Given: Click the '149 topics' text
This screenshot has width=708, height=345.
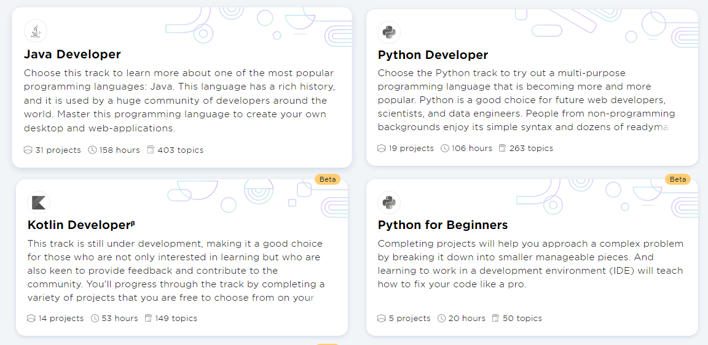Looking at the screenshot, I should tap(176, 319).
